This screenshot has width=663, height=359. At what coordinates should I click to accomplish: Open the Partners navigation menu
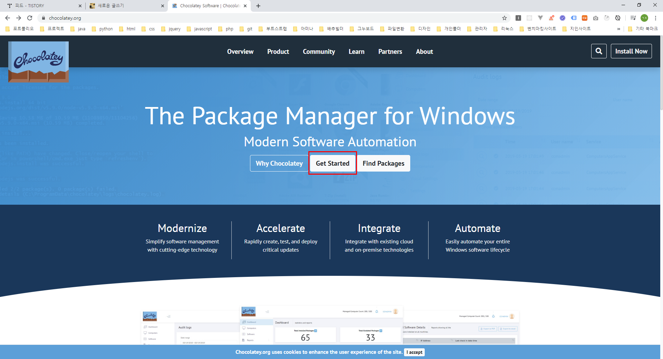(x=390, y=51)
